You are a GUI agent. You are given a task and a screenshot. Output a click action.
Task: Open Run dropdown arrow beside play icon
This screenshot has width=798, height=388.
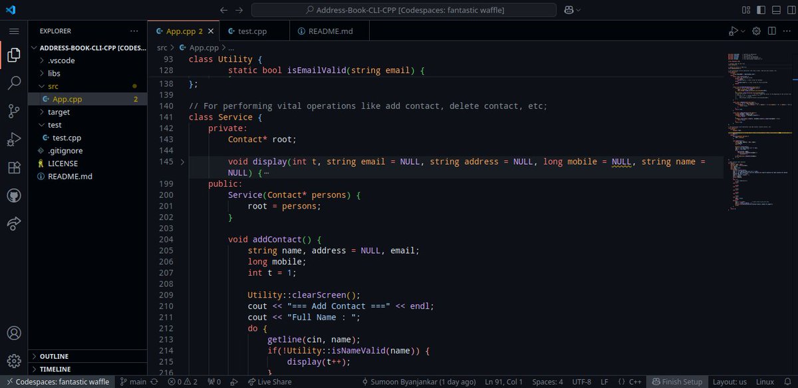pos(742,31)
